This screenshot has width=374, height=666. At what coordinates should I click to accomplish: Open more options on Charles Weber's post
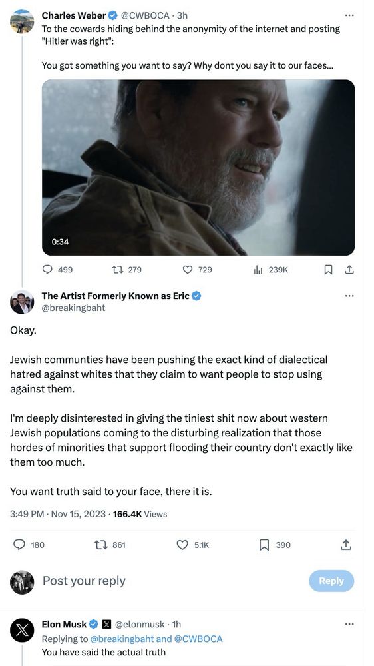tap(349, 15)
